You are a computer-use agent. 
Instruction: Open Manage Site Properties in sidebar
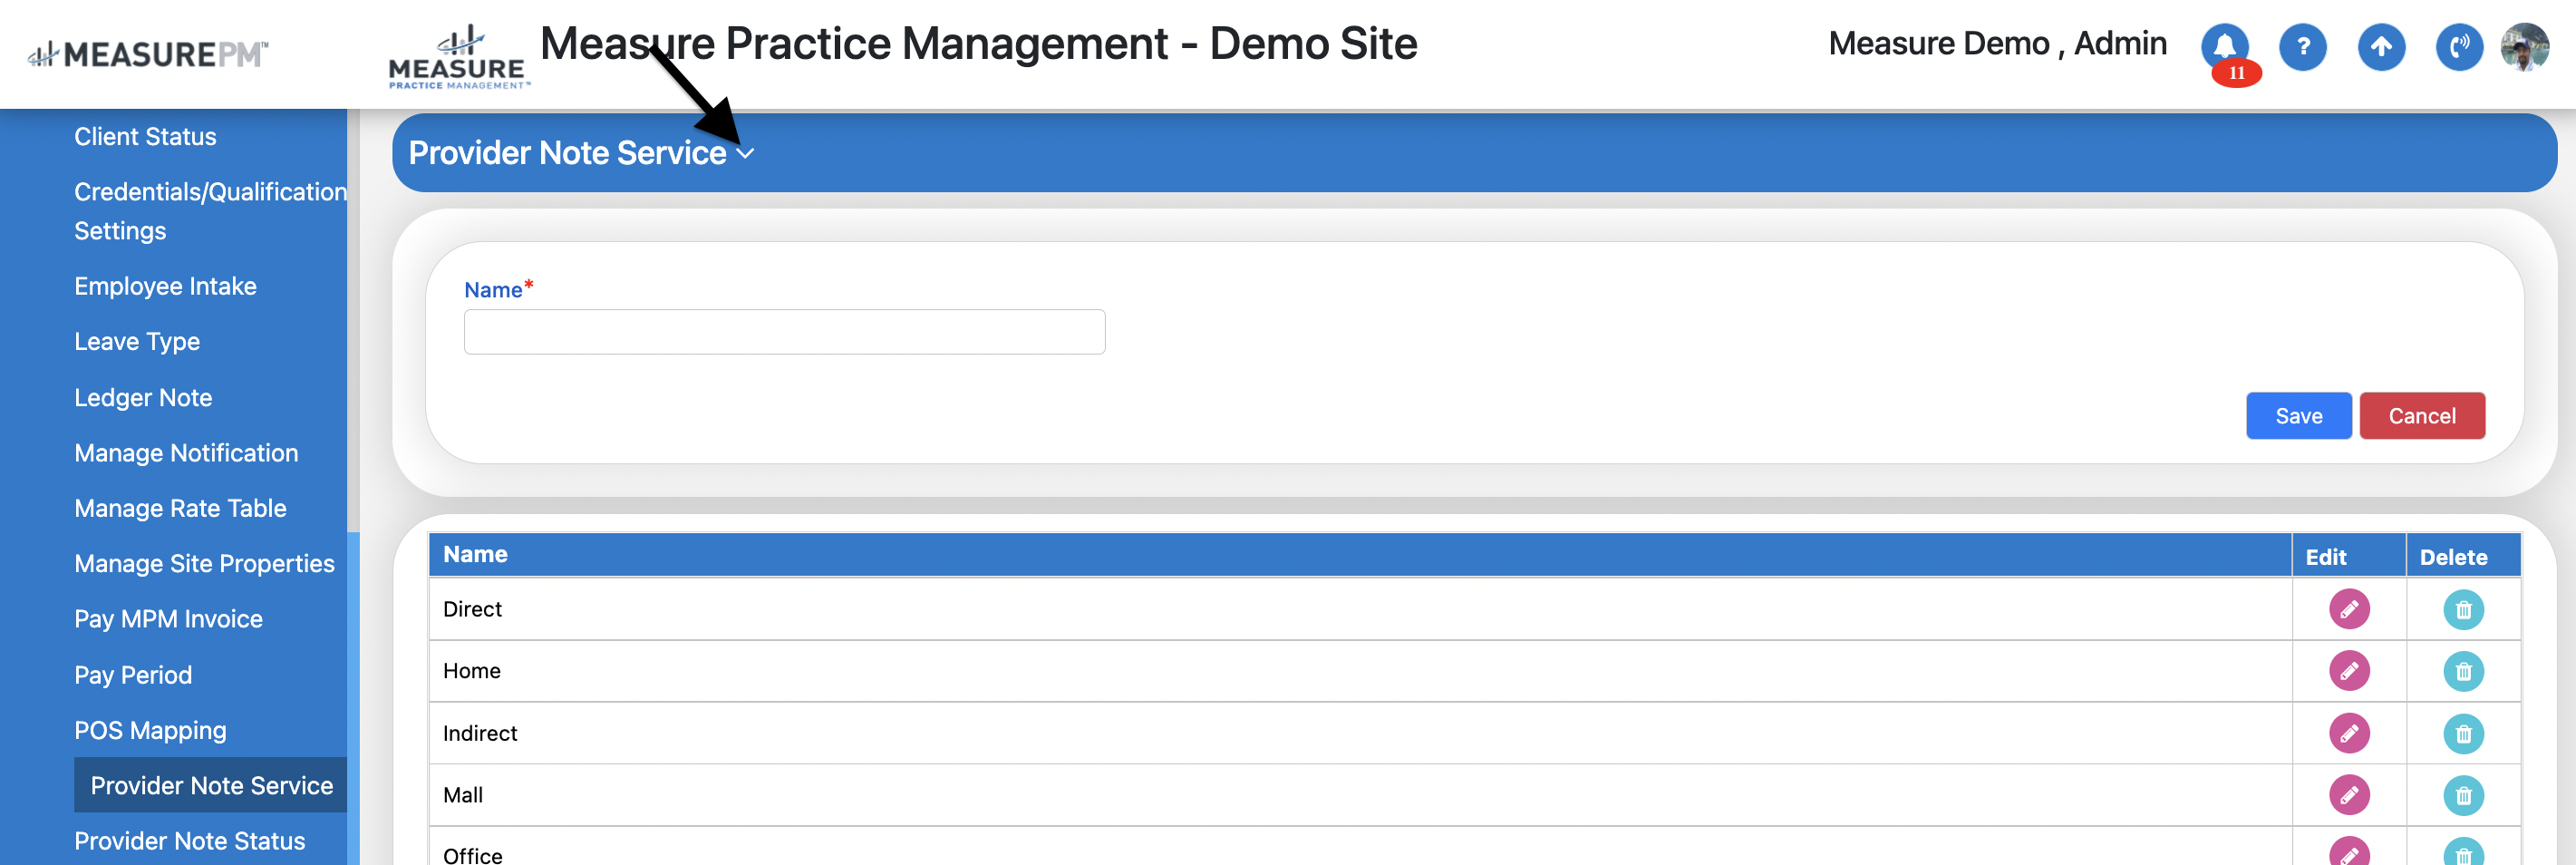[204, 564]
